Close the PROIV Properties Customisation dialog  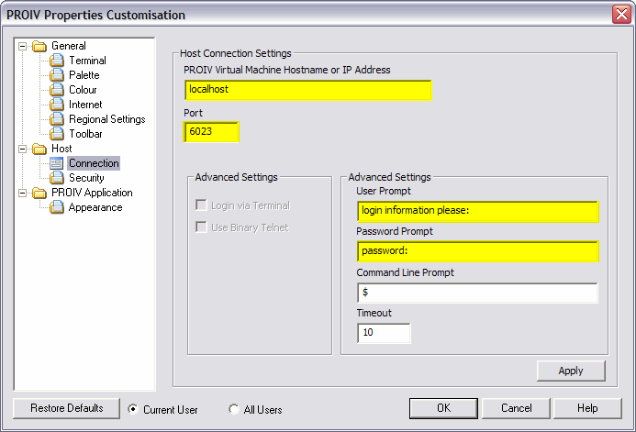click(622, 14)
